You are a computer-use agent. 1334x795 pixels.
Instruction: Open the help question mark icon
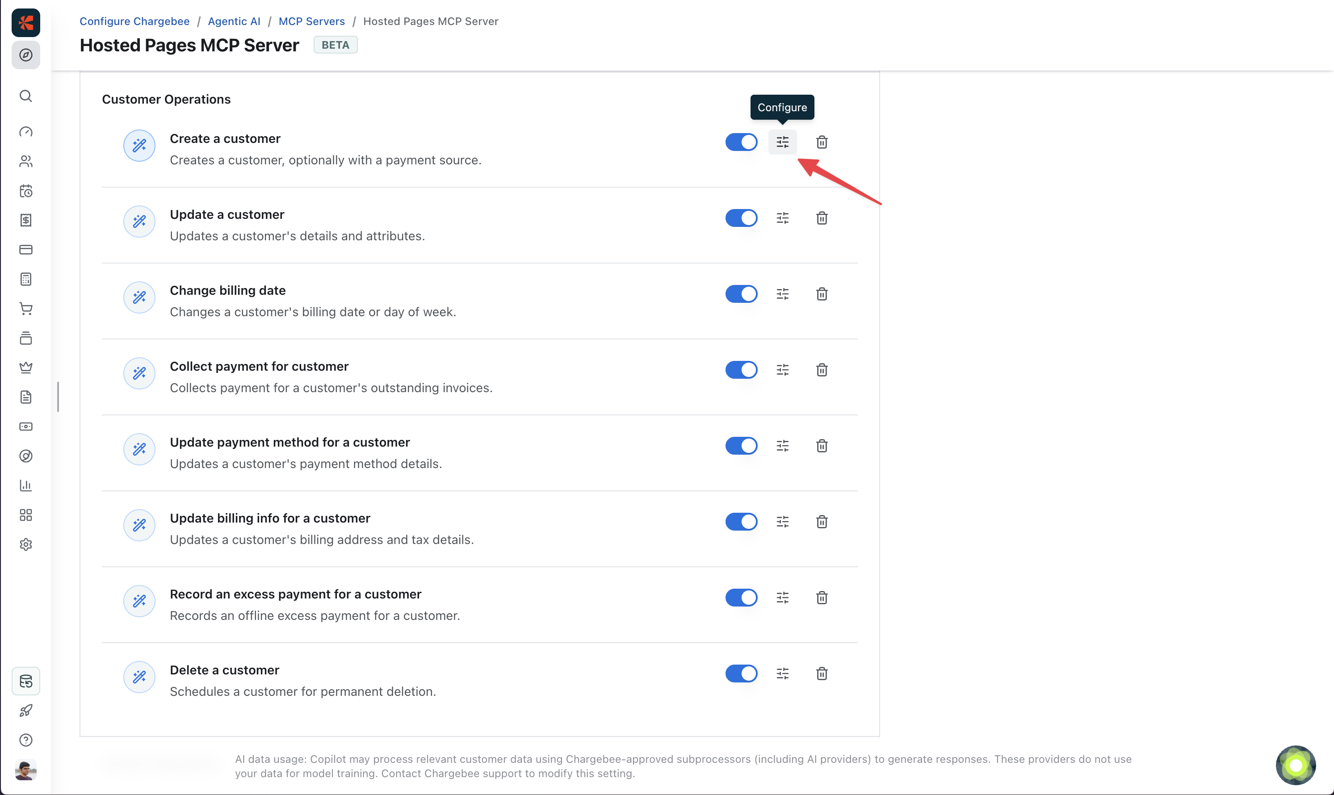[26, 740]
